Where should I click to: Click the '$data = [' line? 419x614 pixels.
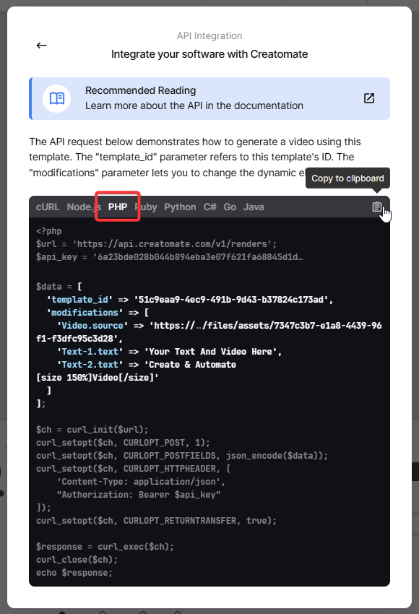pyautogui.click(x=59, y=287)
